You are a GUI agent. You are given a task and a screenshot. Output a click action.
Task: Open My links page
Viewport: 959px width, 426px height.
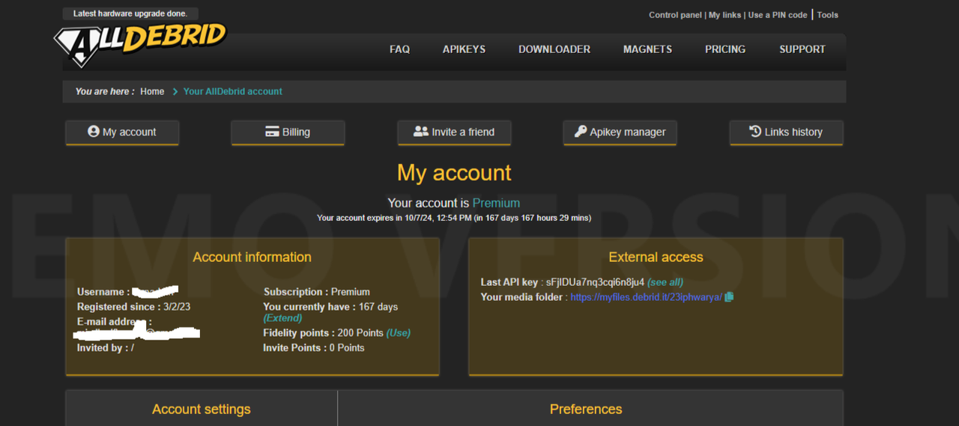tap(724, 15)
